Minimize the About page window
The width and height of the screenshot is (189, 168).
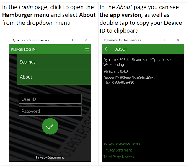[x=154, y=40]
